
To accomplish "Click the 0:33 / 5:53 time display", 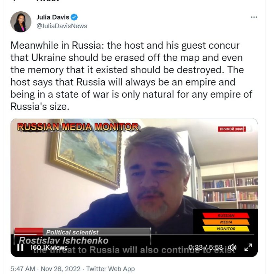I will (205, 247).
